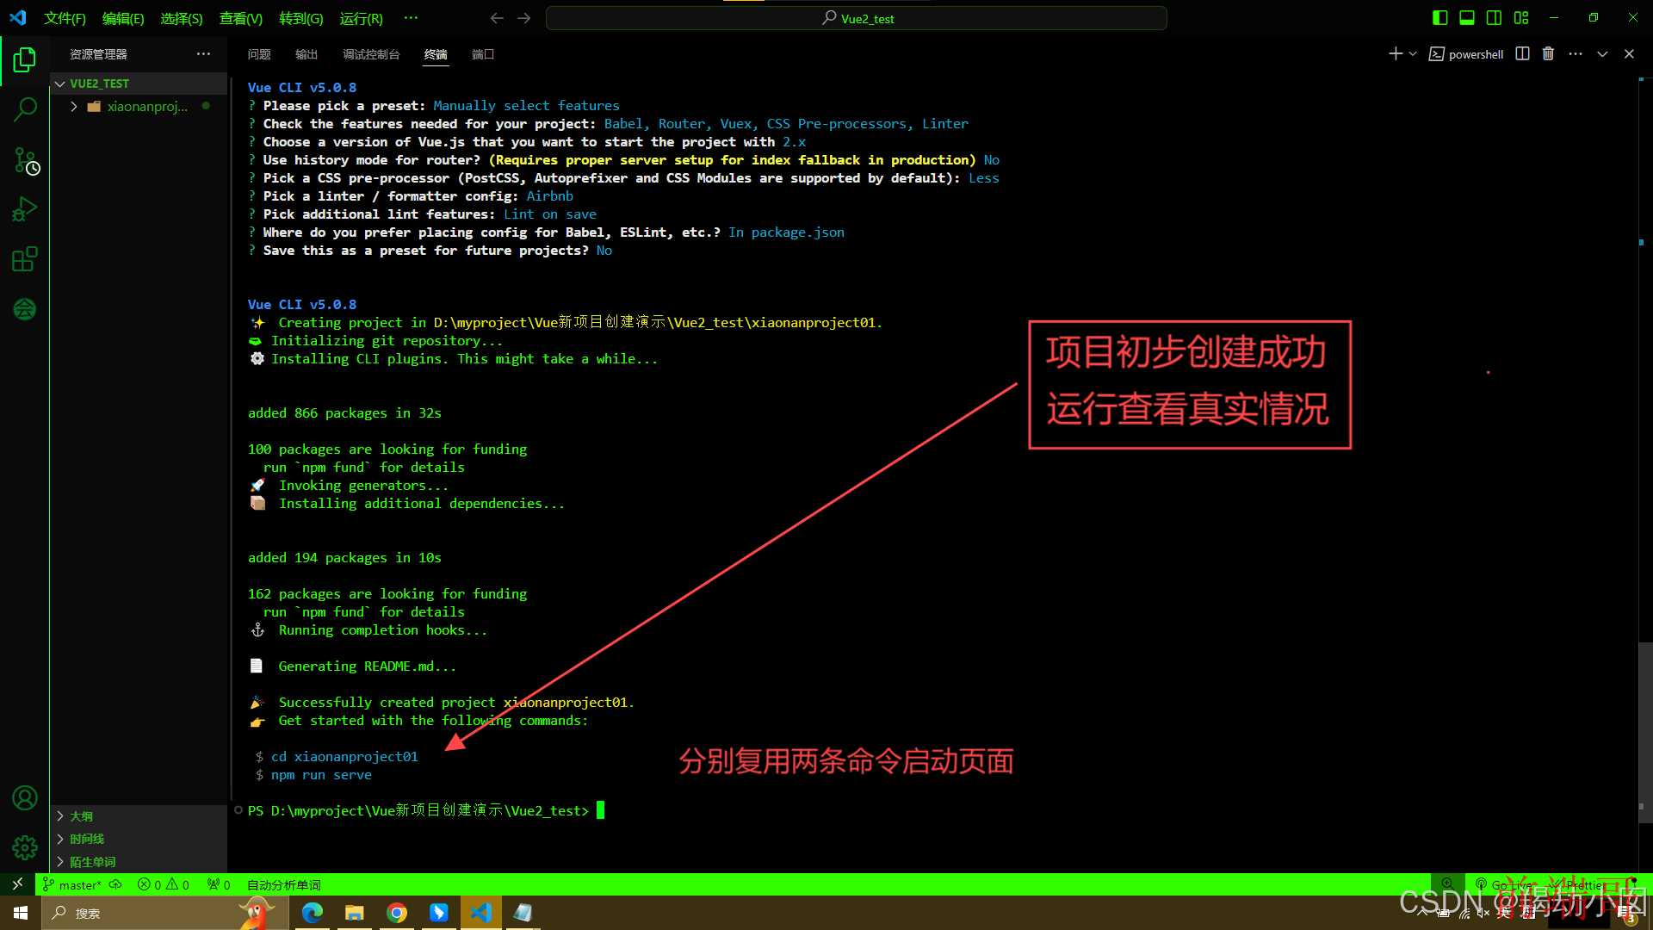Open the Customize Layout icon
The image size is (1653, 930).
(1521, 17)
